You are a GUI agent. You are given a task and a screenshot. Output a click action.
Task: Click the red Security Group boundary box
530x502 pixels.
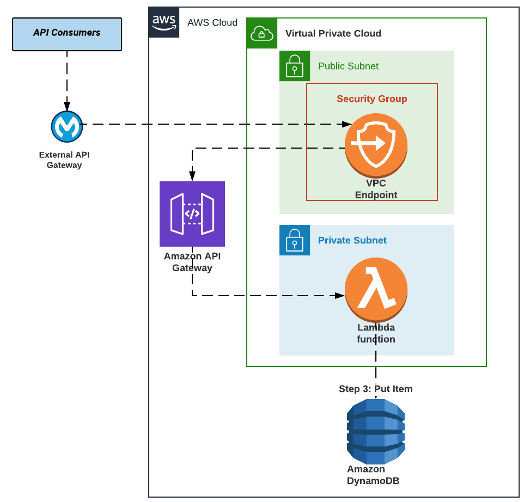(x=373, y=140)
